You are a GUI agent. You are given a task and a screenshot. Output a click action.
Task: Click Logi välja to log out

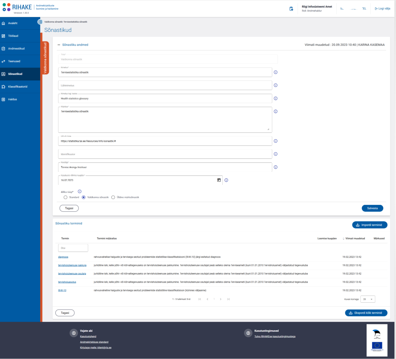pyautogui.click(x=382, y=8)
